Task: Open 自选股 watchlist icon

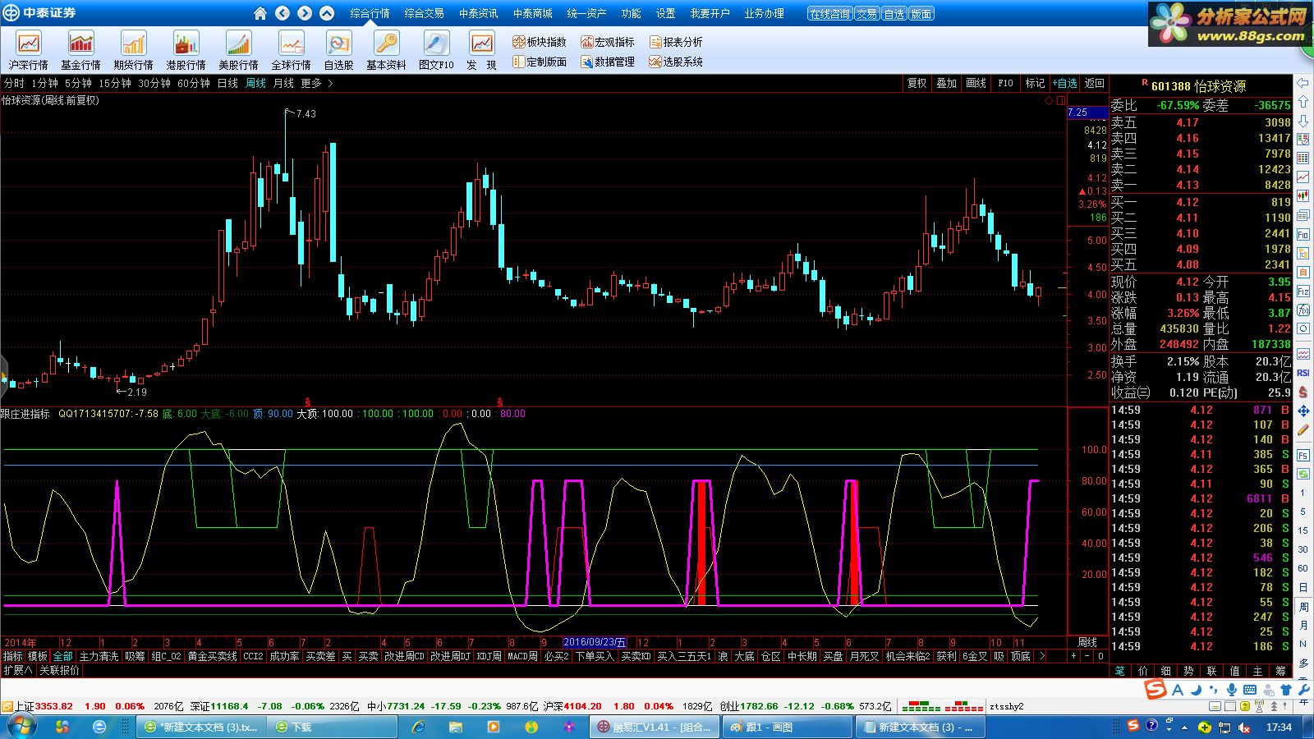Action: 338,51
